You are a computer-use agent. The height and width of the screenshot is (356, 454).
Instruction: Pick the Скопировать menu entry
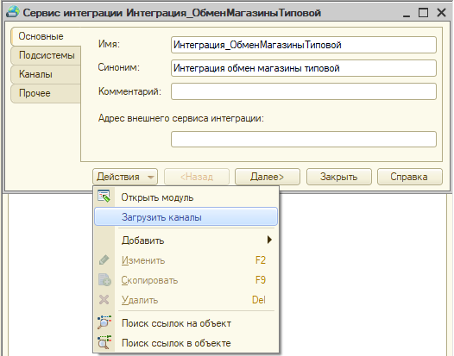(186, 280)
